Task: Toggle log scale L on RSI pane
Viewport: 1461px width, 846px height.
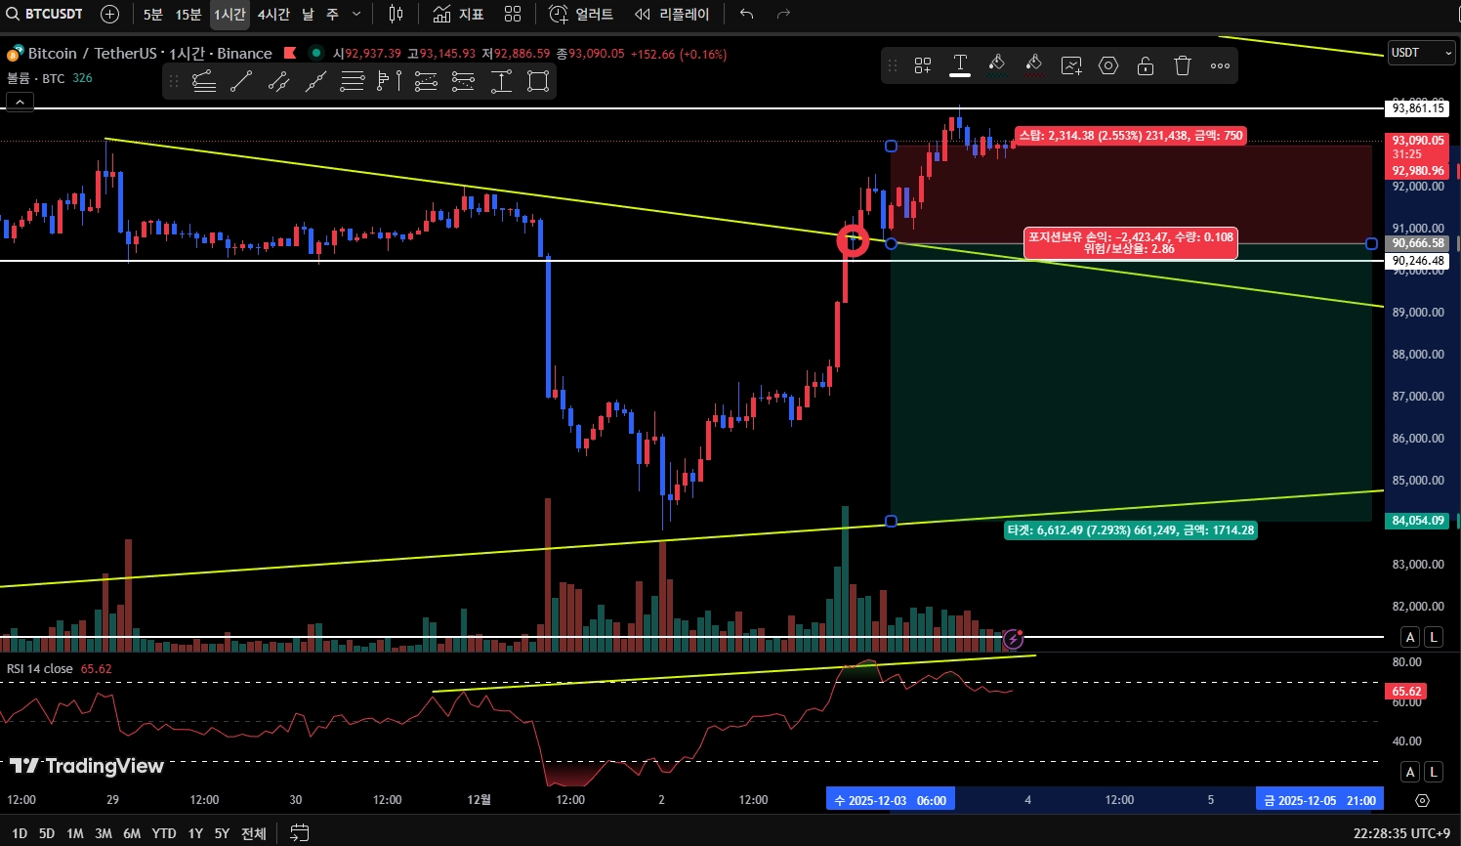Action: click(x=1434, y=772)
